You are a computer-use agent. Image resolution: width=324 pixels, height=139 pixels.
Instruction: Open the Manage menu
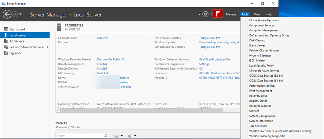[231, 14]
